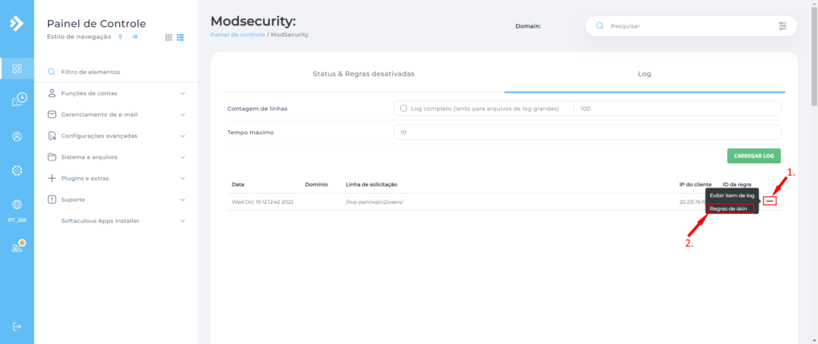Screen dimensions: 818x344
Task: Switch to Status & Regras desativadas tab
Action: (x=363, y=73)
